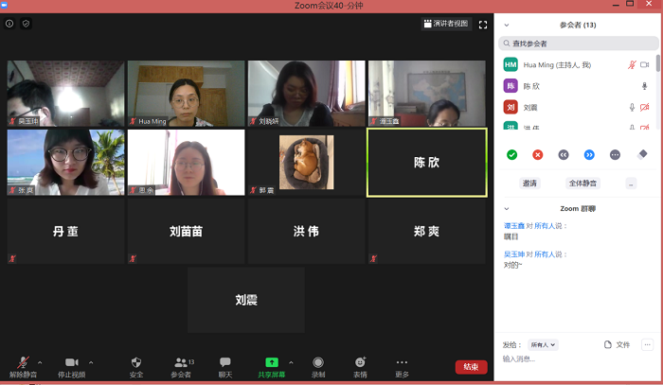
Task: Click the Chat (聊天) icon
Action: (225, 362)
